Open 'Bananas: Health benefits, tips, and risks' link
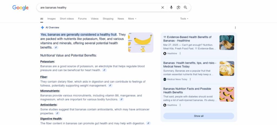The width and height of the screenshot is (277, 126). [x=190, y=65]
